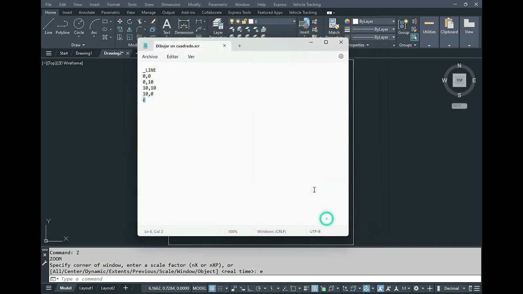Click the WCS label under ViewCube

click(x=459, y=106)
